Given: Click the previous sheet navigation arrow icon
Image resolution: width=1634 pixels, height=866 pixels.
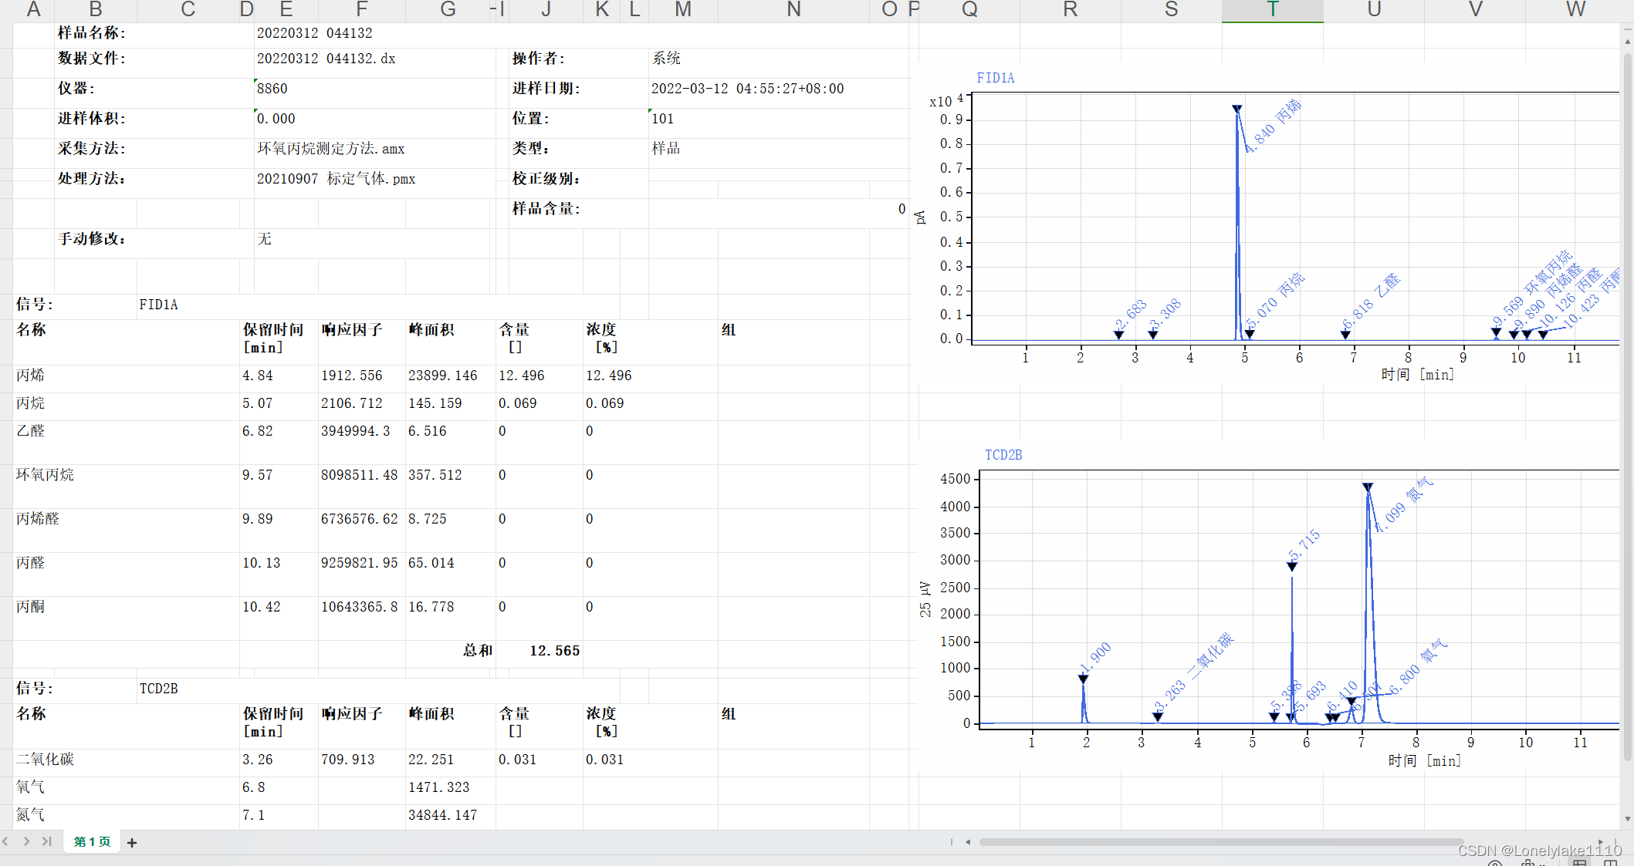Looking at the screenshot, I should [x=6, y=842].
